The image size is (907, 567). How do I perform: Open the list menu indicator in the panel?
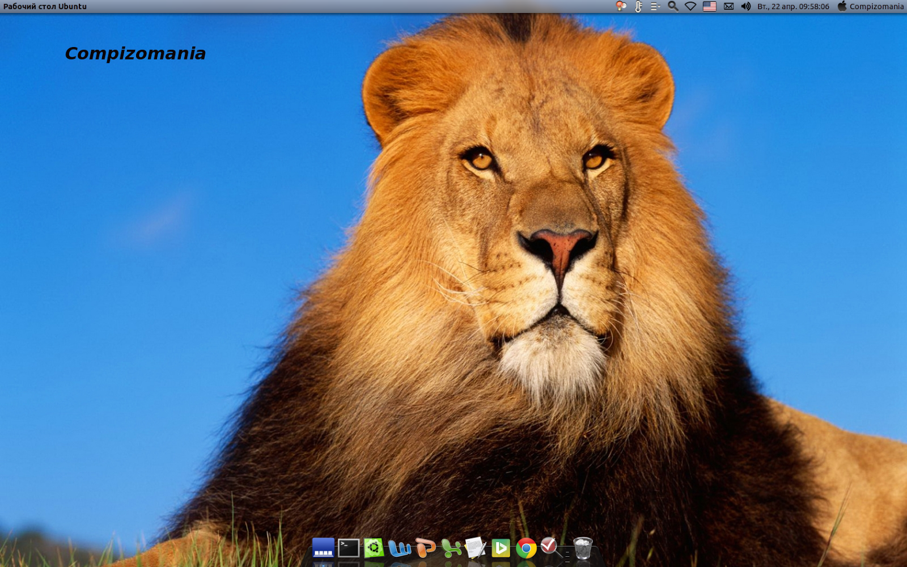click(x=655, y=6)
